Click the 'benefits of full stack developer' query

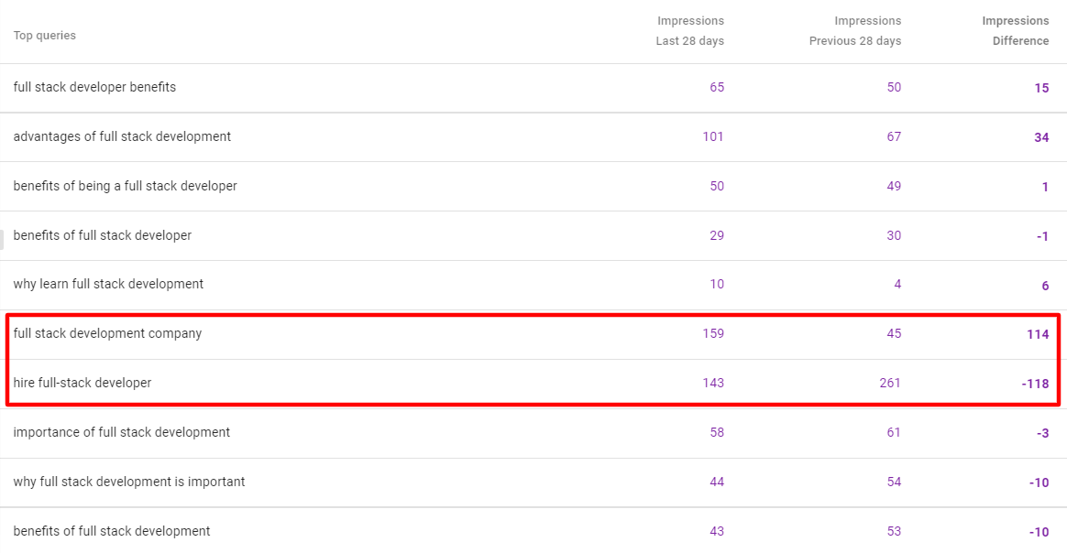pos(103,236)
